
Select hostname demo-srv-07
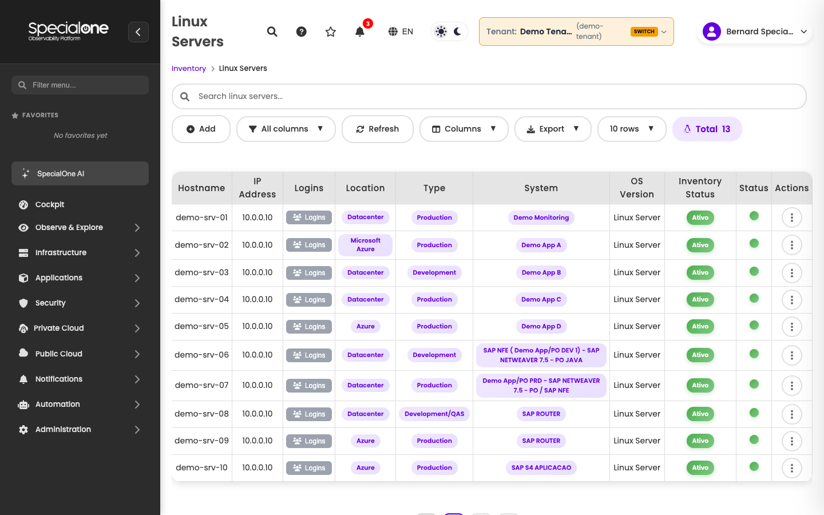pyautogui.click(x=201, y=385)
